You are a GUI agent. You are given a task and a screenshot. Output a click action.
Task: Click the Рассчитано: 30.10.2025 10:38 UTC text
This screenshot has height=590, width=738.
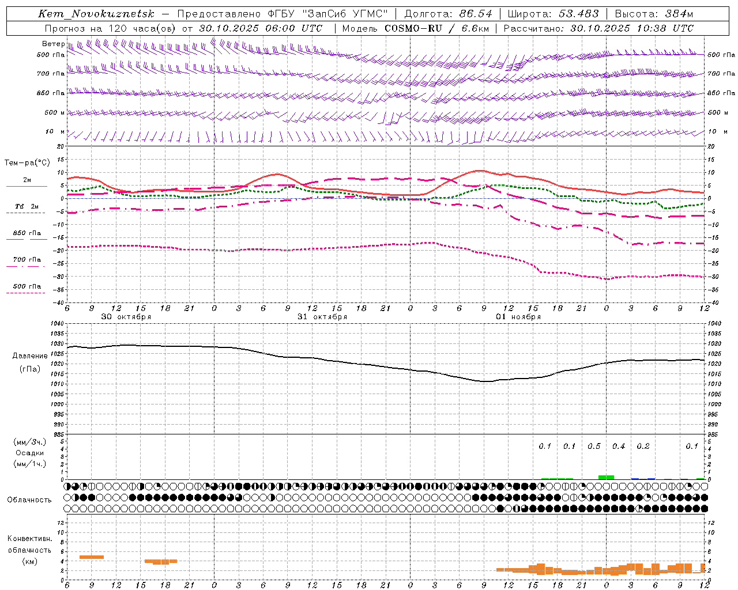click(x=598, y=28)
